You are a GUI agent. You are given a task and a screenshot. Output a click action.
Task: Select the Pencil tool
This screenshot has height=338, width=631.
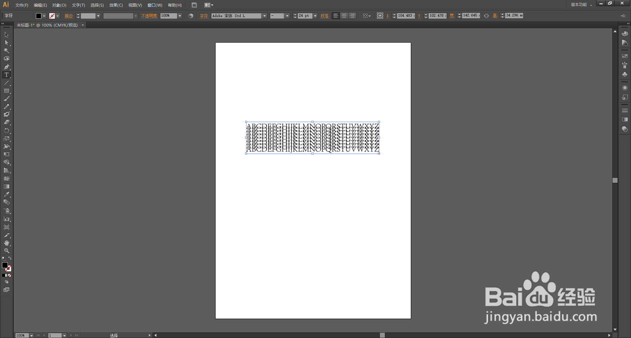(x=7, y=107)
